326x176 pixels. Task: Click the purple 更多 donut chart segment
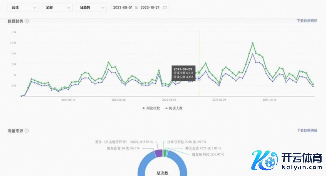[158, 153]
